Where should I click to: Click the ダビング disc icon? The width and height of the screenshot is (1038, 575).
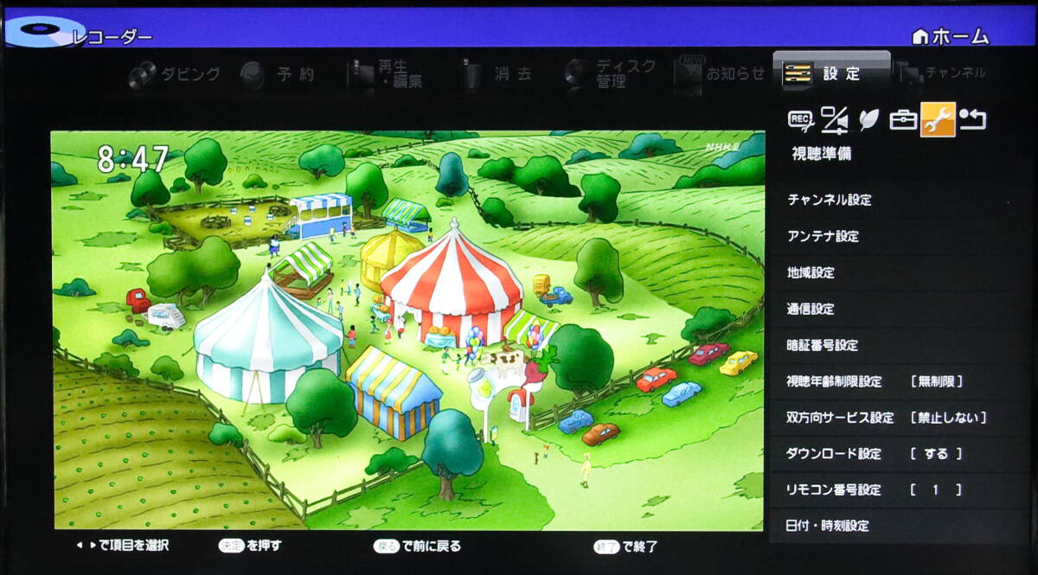[x=142, y=76]
